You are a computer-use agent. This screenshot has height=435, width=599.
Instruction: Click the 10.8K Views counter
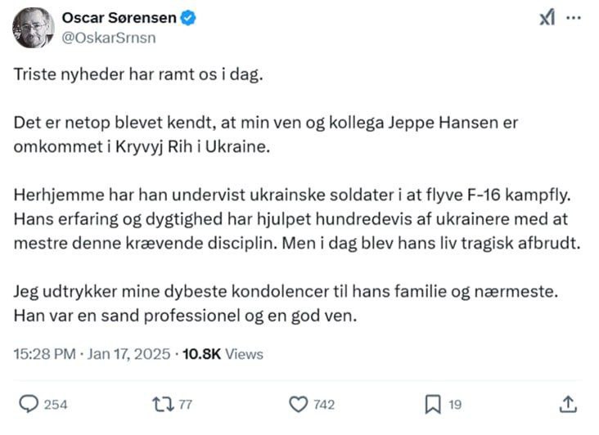pos(223,354)
